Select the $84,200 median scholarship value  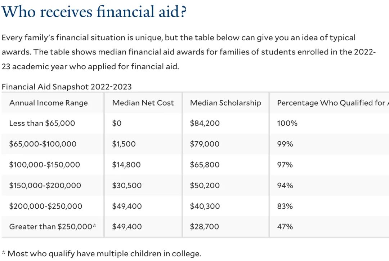tap(205, 123)
